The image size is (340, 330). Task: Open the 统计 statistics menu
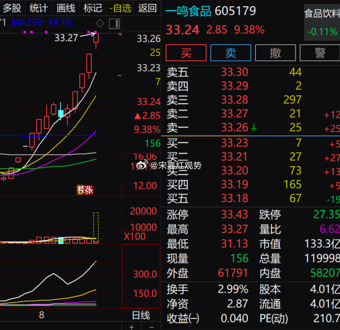39,8
